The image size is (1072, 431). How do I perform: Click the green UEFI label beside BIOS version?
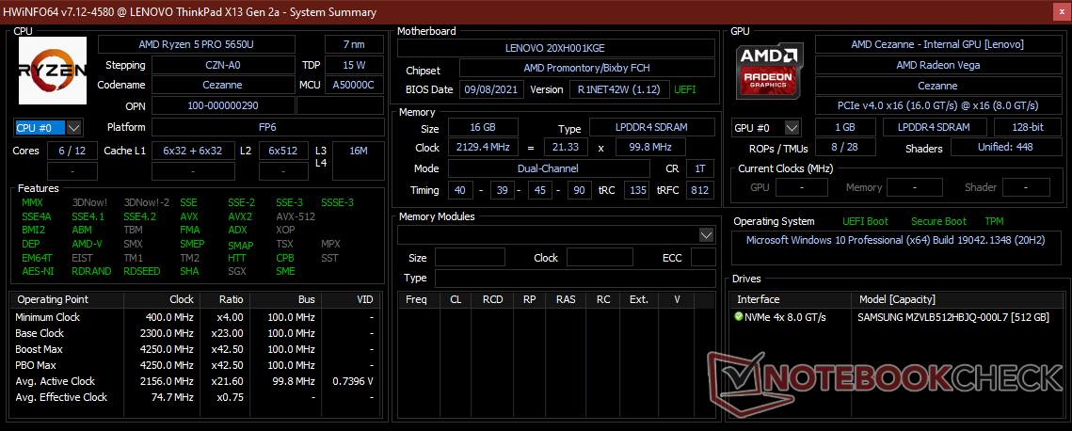coord(686,89)
